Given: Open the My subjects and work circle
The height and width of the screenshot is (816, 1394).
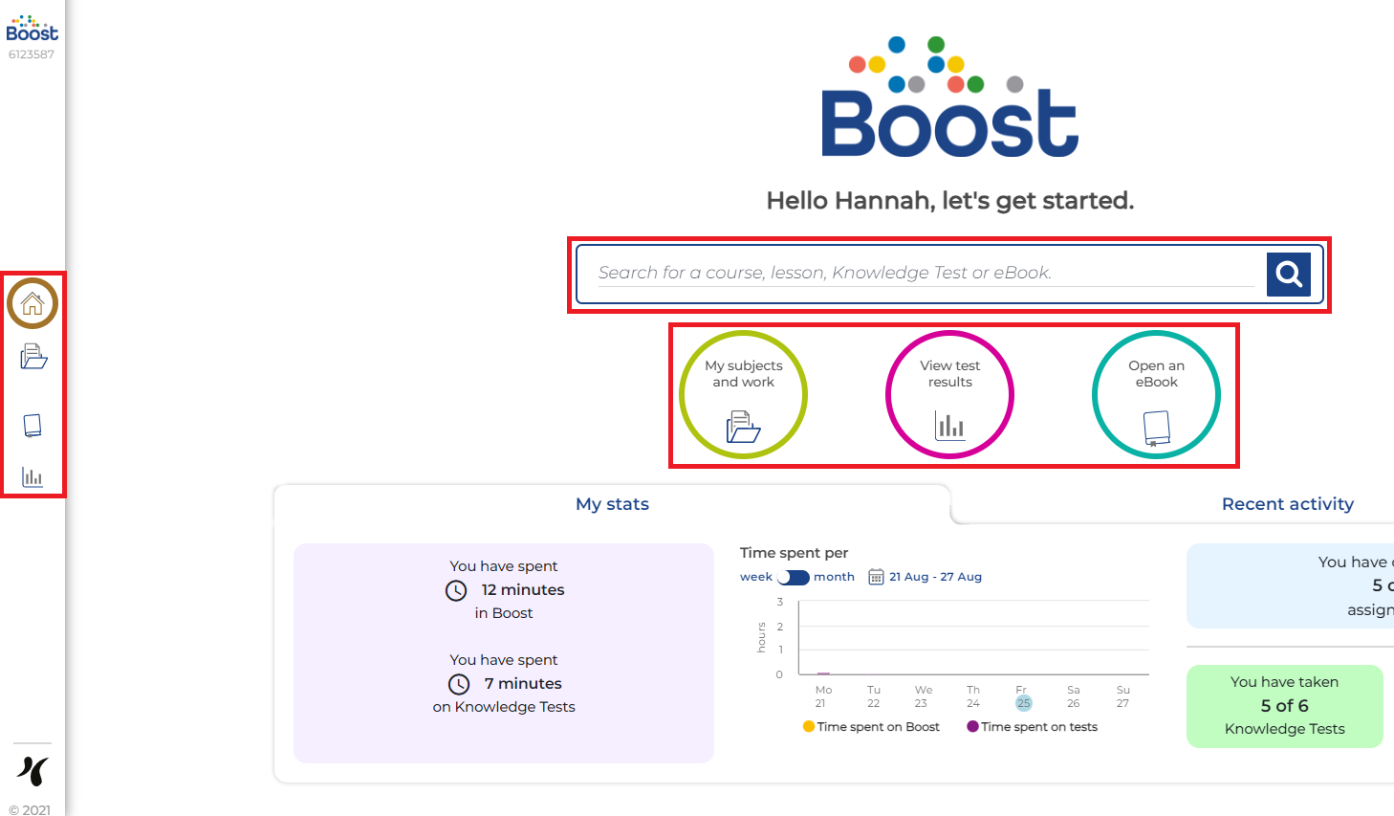Looking at the screenshot, I should coord(743,394).
